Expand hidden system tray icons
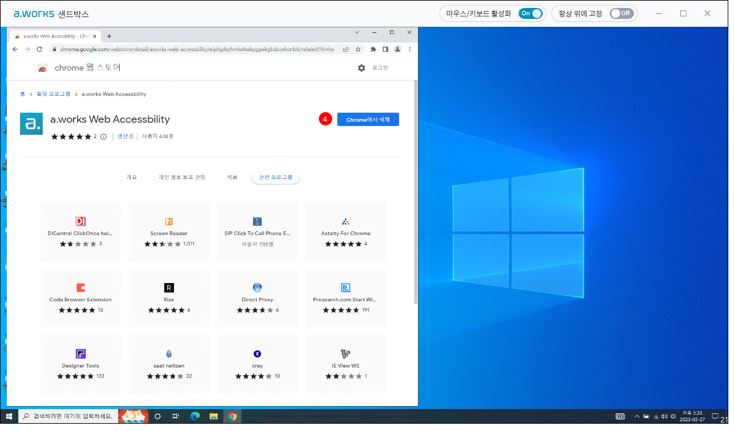The width and height of the screenshot is (735, 431). point(636,416)
